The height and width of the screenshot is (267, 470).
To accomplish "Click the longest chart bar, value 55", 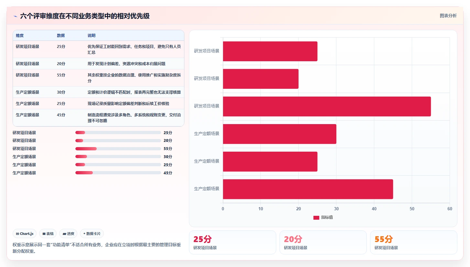I will click(x=327, y=106).
